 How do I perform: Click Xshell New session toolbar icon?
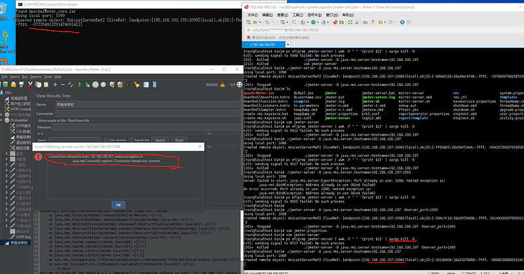click(x=248, y=22)
